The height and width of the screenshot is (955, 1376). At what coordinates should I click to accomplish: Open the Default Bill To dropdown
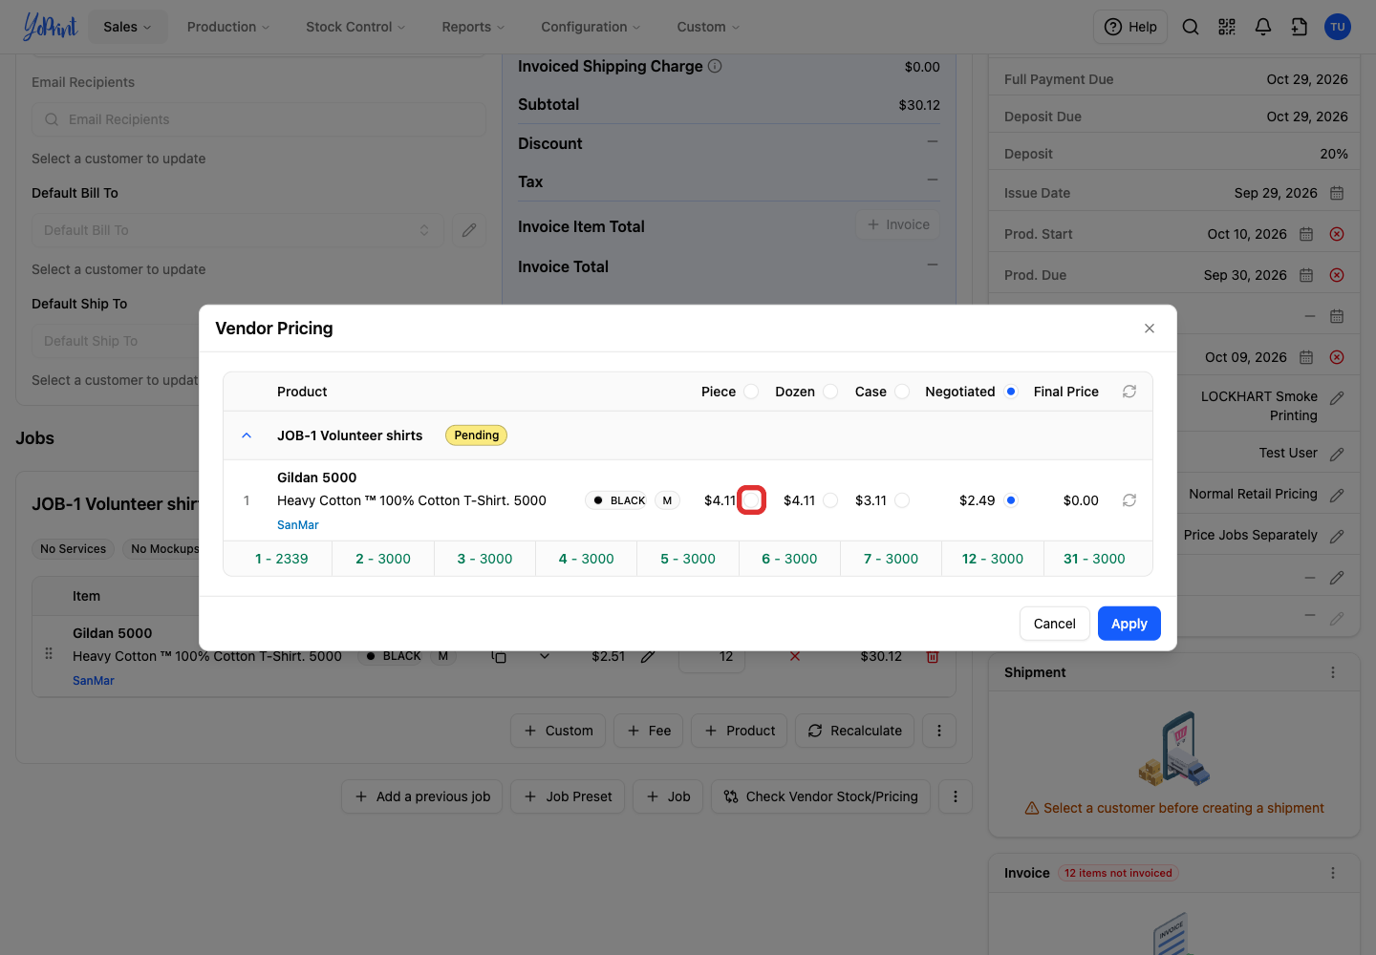tap(238, 230)
